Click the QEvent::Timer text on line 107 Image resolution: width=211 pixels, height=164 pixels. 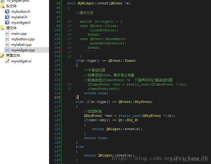click(122, 61)
